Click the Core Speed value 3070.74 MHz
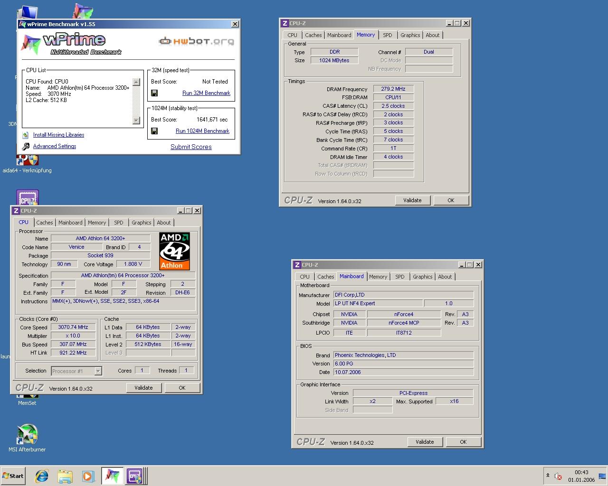This screenshot has width=608, height=486. [73, 327]
